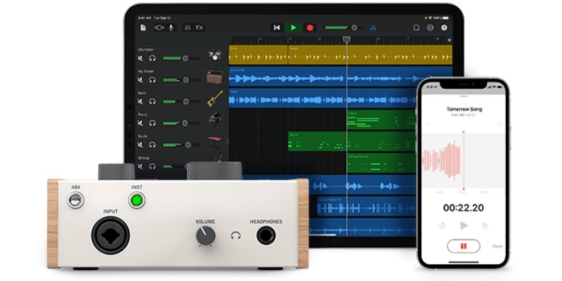Add a section with the plus button
Screen dimensions: 562x281
click(x=449, y=40)
